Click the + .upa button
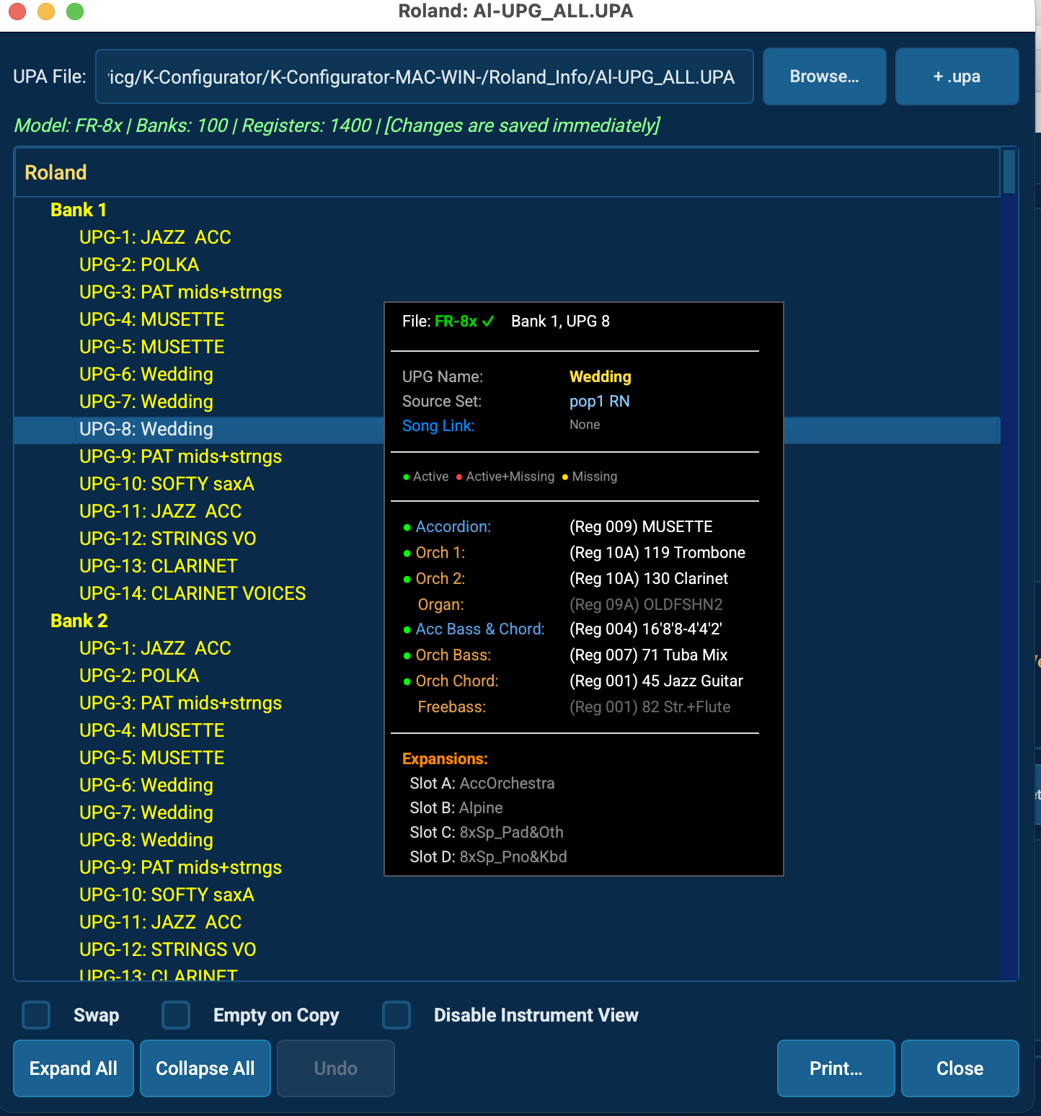The image size is (1041, 1116). tap(957, 76)
